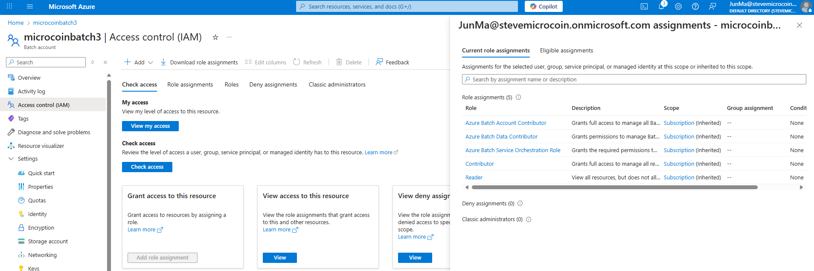Open the more options ellipsis
The image size is (814, 271).
tap(229, 37)
